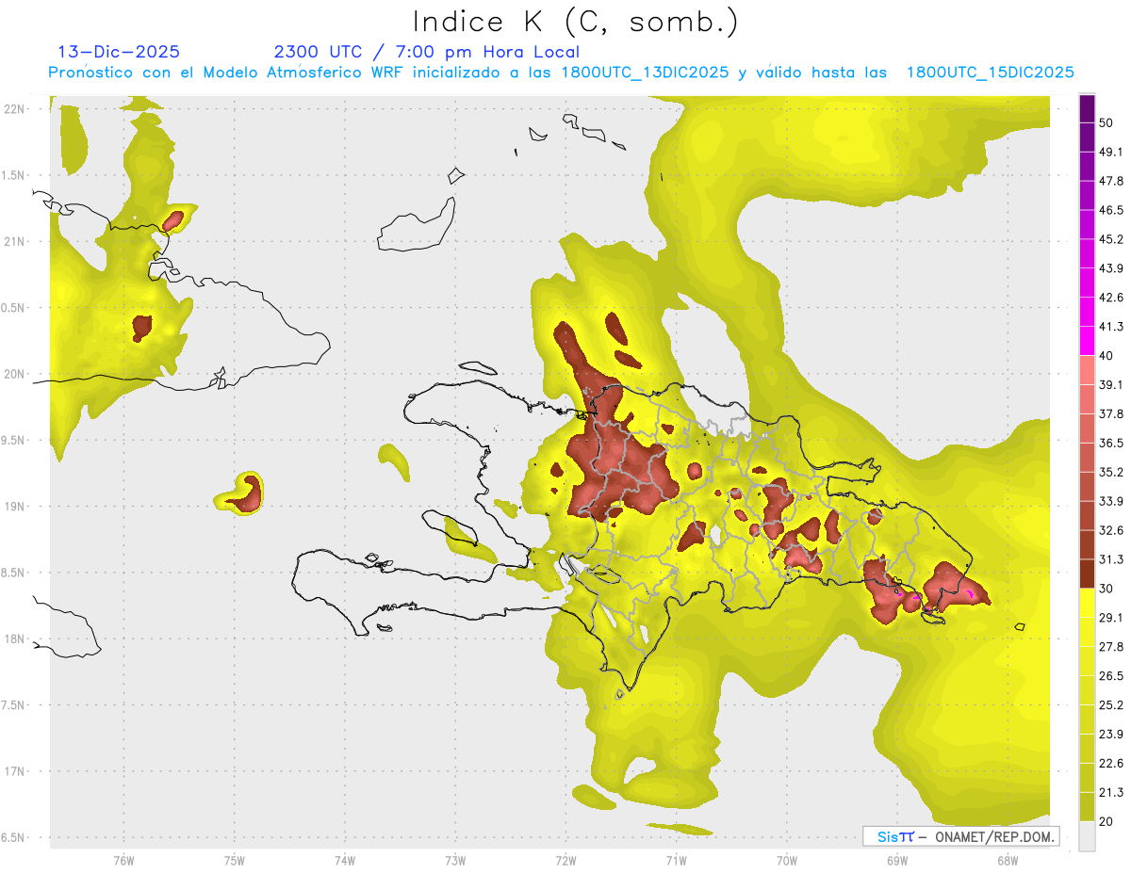Click legend value '42.6'
1131x873 pixels.
(x=1110, y=298)
